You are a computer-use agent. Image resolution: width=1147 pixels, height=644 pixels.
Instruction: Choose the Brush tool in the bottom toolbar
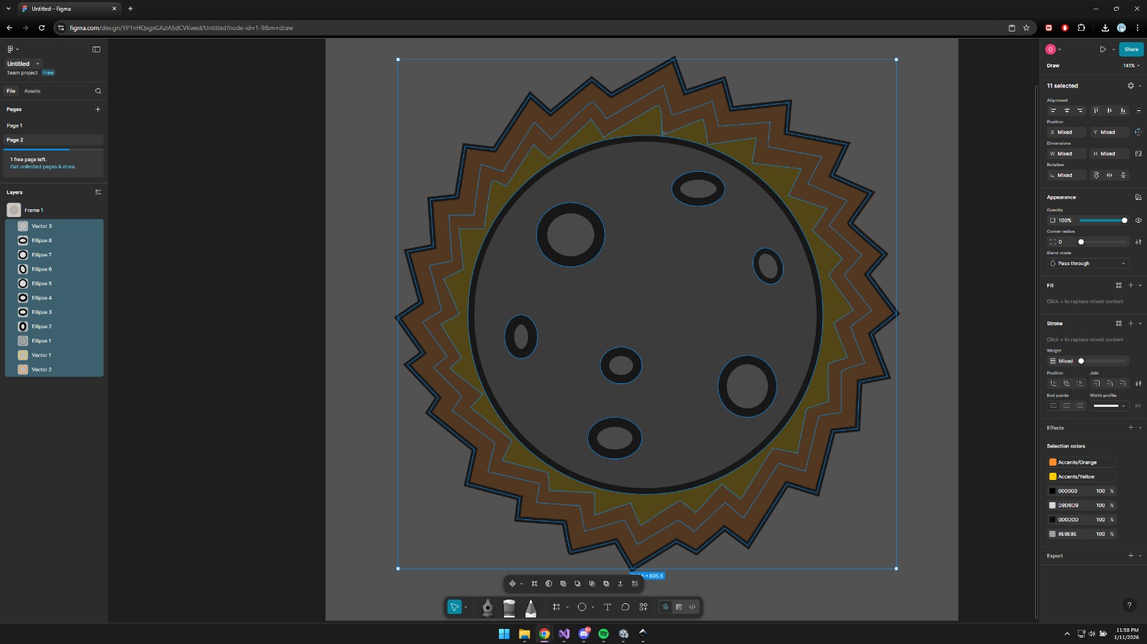[x=509, y=607]
